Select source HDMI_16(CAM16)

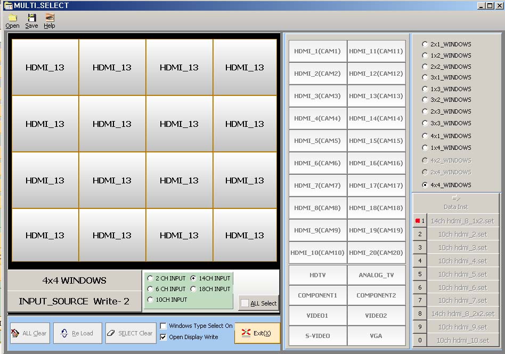click(376, 163)
